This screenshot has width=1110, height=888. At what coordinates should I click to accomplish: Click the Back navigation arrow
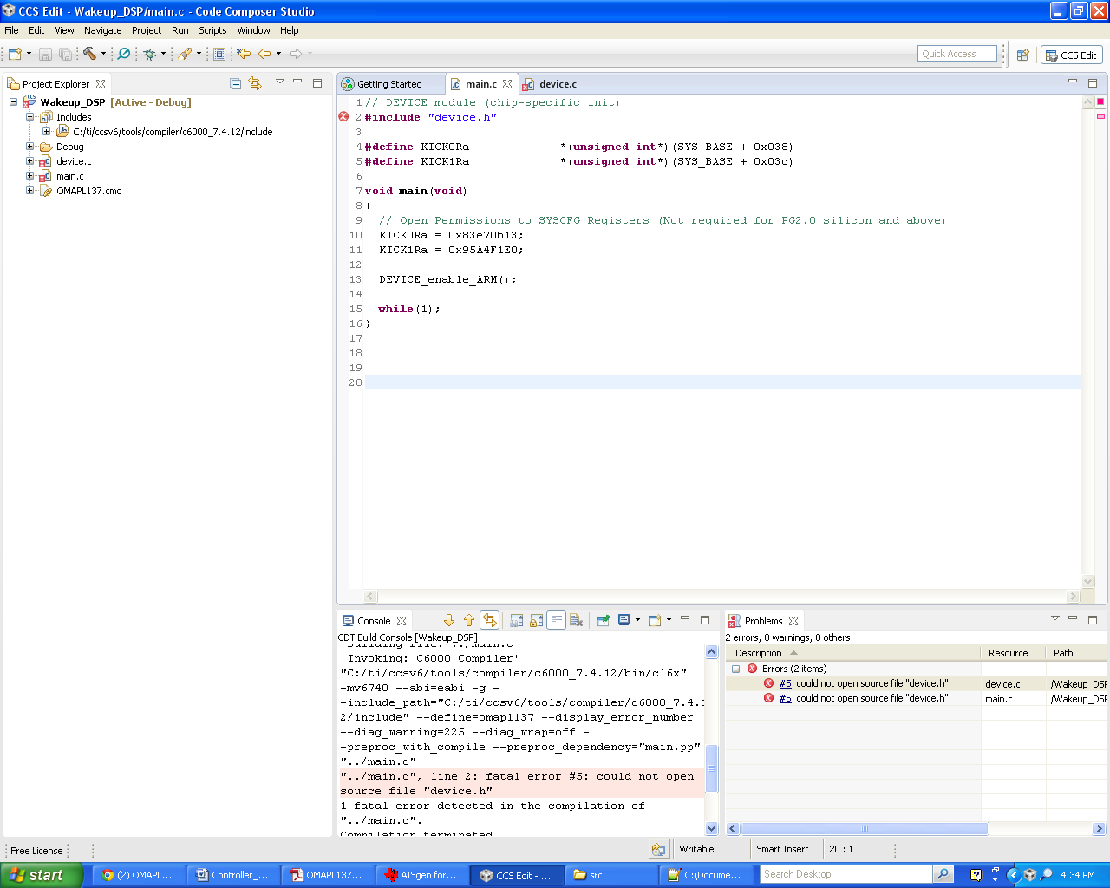click(x=264, y=54)
